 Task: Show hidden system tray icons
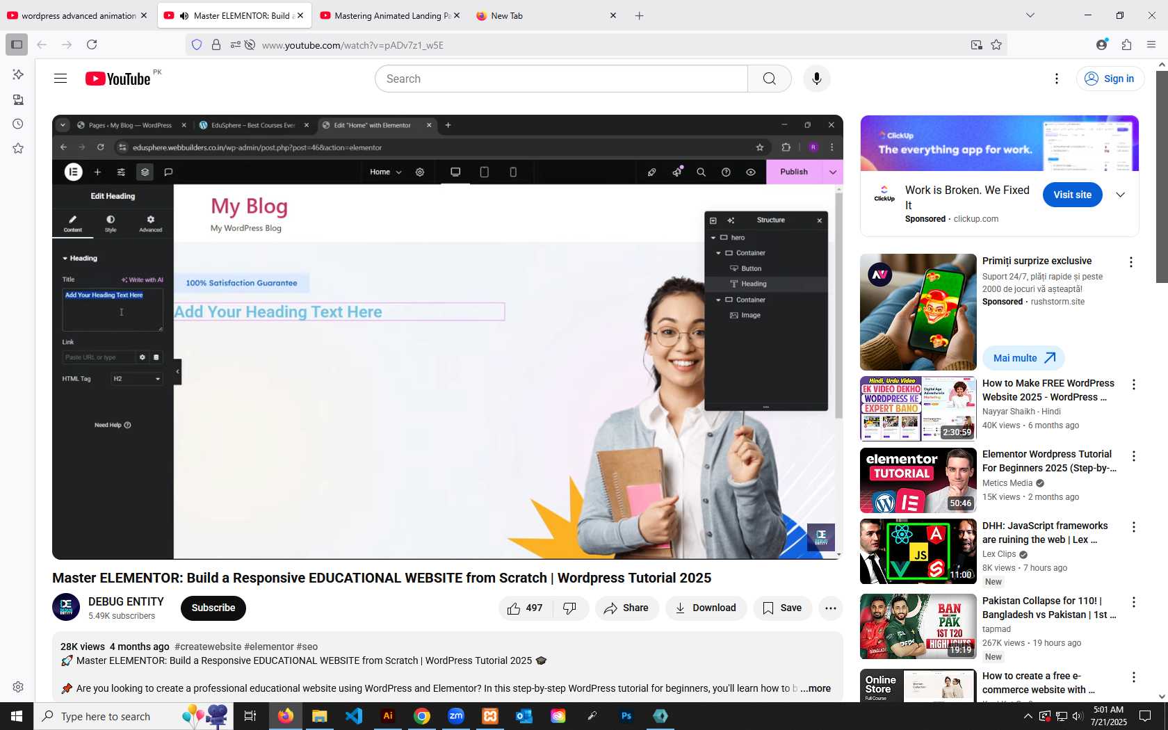click(1028, 716)
